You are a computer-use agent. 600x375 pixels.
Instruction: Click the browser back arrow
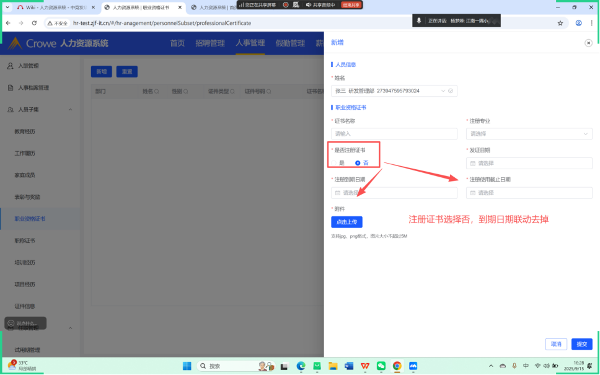tap(9, 23)
